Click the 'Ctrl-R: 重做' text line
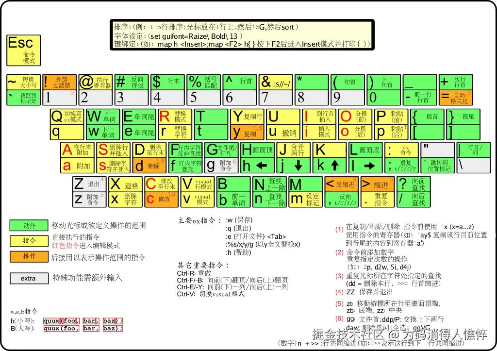This screenshot has width=497, height=351. point(194,273)
